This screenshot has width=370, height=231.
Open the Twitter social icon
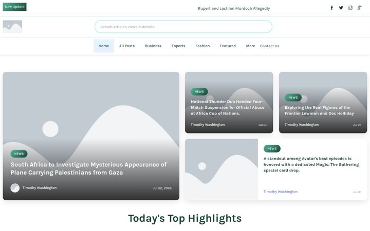pos(341,8)
